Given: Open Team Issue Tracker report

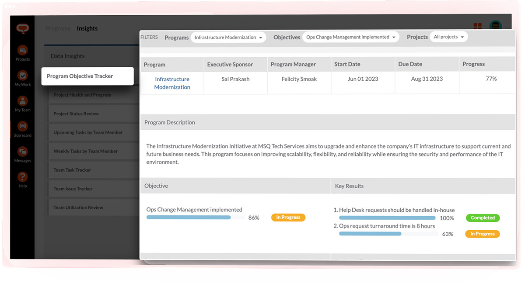Looking at the screenshot, I should (x=94, y=189).
